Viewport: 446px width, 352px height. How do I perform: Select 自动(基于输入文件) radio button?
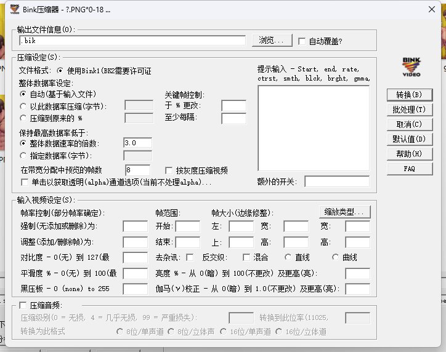[x=23, y=94]
